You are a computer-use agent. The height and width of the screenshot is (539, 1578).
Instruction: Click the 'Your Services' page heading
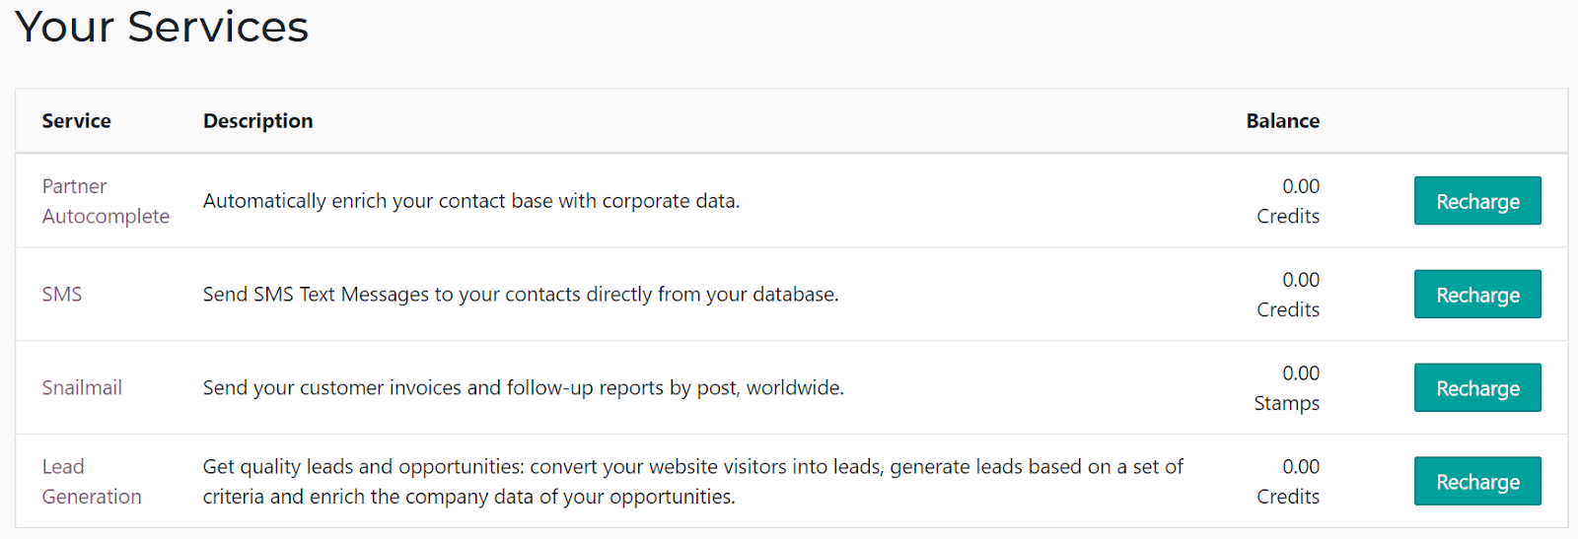click(x=162, y=27)
